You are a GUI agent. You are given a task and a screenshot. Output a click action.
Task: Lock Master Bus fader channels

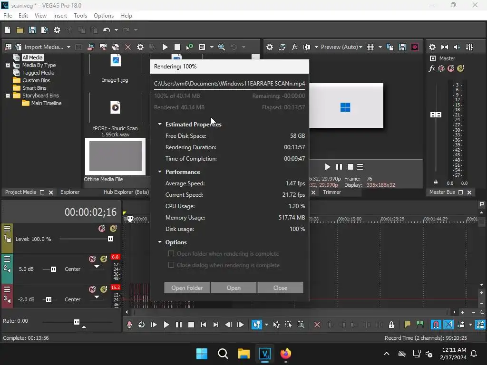[x=436, y=182]
